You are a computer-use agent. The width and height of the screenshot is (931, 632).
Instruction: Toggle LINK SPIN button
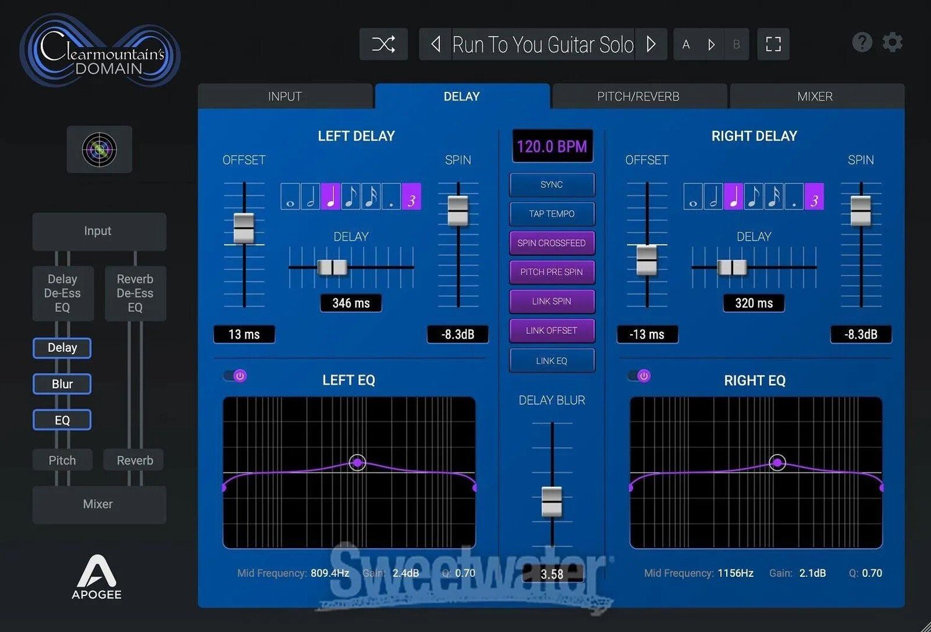[x=552, y=301]
